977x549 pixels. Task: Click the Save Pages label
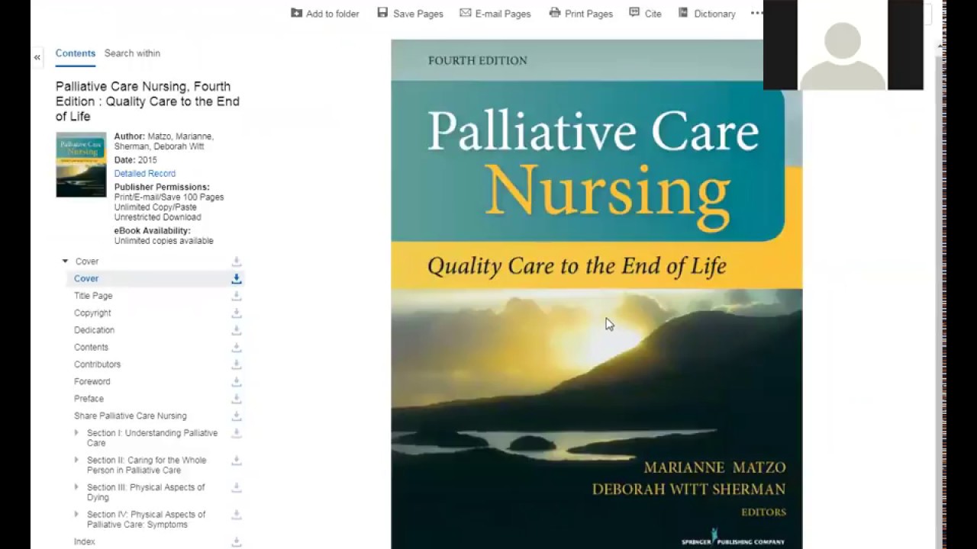(x=418, y=14)
